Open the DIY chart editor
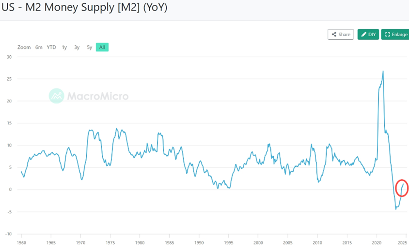The height and width of the screenshot is (248, 409). pos(368,34)
